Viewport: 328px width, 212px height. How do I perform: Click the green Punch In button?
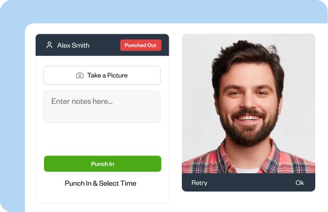coord(103,164)
